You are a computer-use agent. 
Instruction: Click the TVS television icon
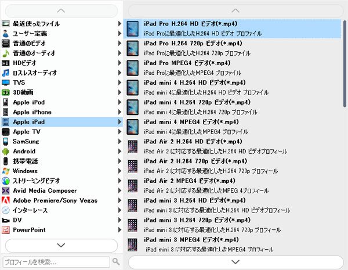6,82
